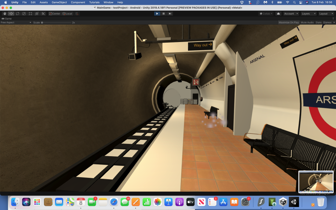The image size is (336, 210).
Task: Pause the game
Action: (163, 13)
